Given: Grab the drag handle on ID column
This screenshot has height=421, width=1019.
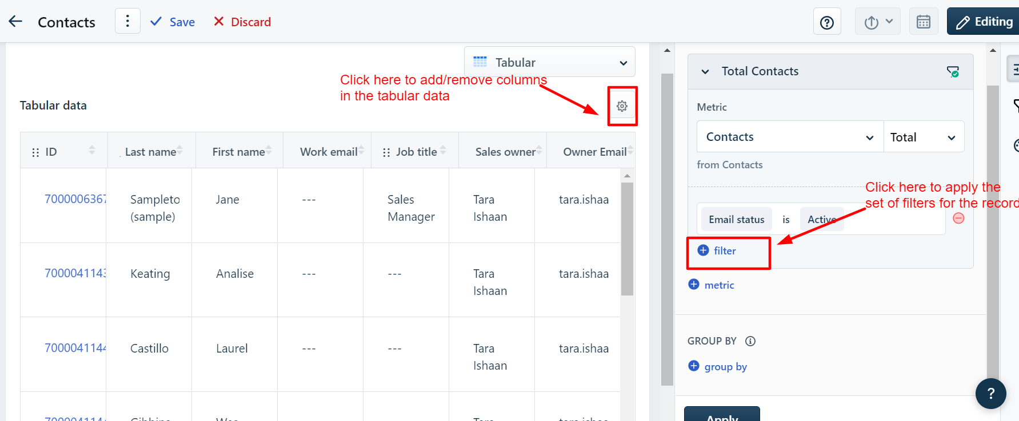Looking at the screenshot, I should (35, 152).
